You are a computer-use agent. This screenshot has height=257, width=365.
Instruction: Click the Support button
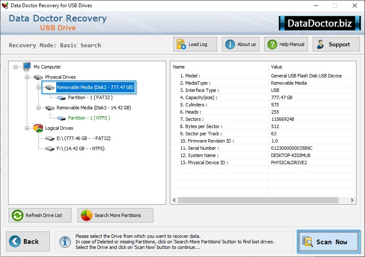(336, 44)
